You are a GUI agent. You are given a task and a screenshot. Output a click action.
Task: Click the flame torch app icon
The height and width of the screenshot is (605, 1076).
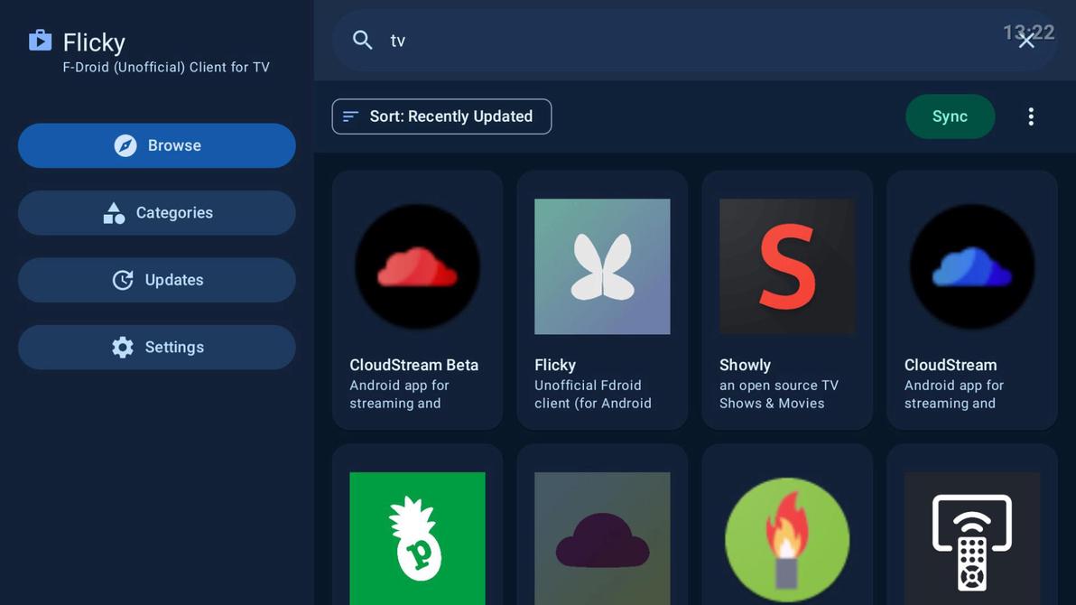coord(787,539)
